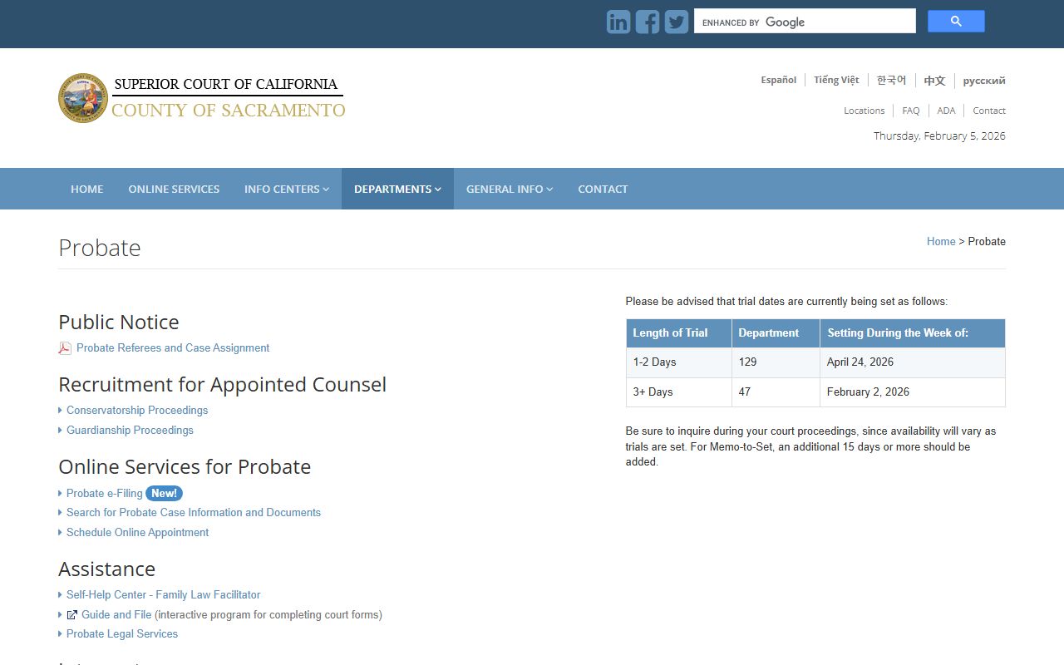Open the LinkedIn social icon
This screenshot has width=1064, height=665.
point(618,22)
